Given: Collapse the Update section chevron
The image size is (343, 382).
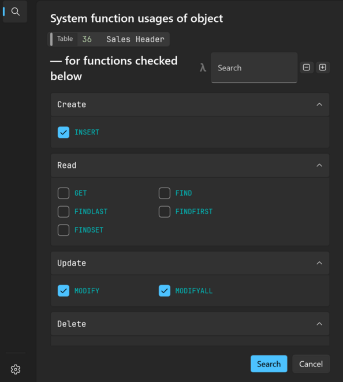Looking at the screenshot, I should coord(319,263).
